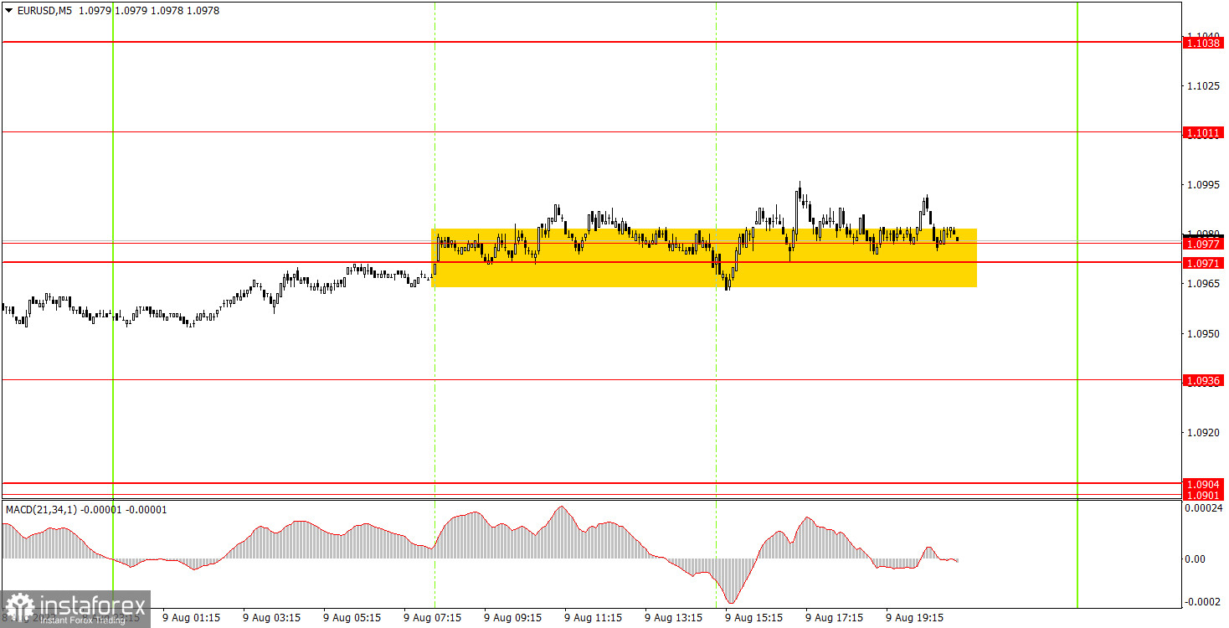Click the 9 Aug 15:15 time label
This screenshot has width=1229, height=628.
[x=754, y=618]
